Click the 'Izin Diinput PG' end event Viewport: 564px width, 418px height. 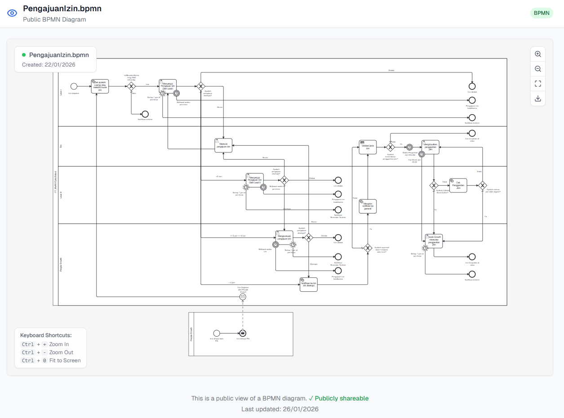(x=243, y=333)
